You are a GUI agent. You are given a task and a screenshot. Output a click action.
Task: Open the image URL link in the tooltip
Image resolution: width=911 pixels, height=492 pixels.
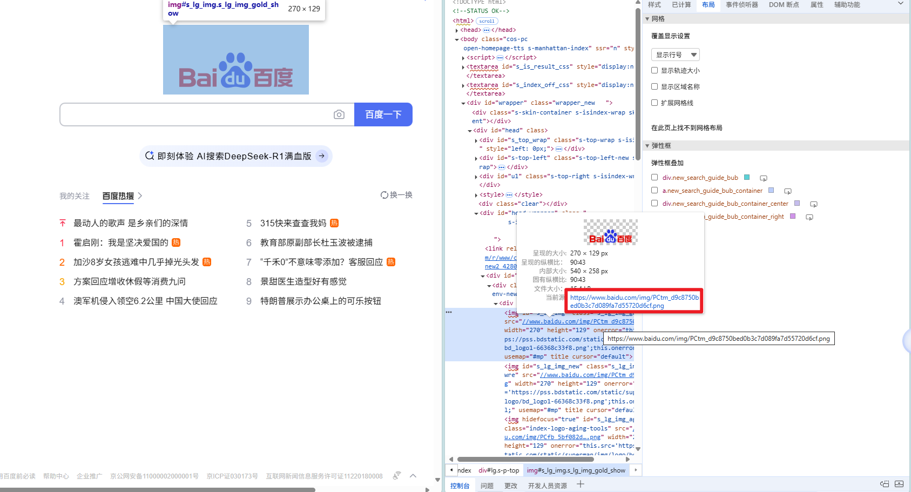635,301
